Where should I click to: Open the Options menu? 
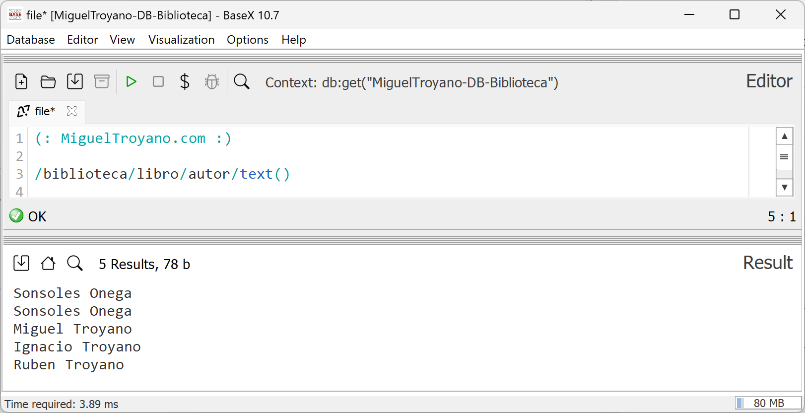point(248,40)
